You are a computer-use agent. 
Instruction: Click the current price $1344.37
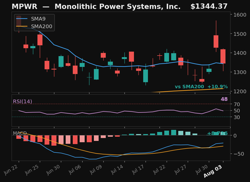point(209,7)
